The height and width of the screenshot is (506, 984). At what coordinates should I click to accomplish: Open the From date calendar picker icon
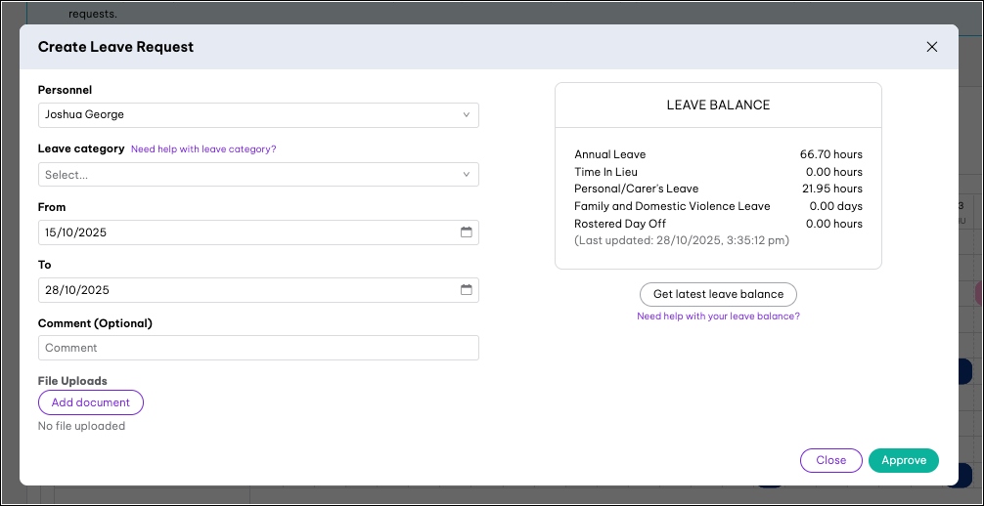click(x=467, y=232)
